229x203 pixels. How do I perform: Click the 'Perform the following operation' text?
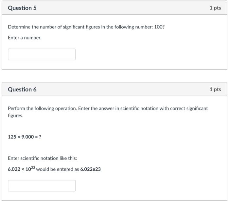43,108
